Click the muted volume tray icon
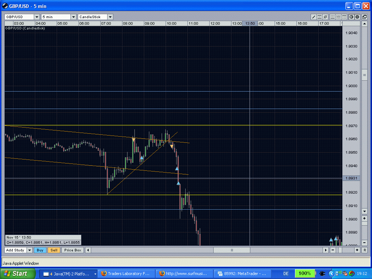Screen dimensions: 372x279 point(345,274)
